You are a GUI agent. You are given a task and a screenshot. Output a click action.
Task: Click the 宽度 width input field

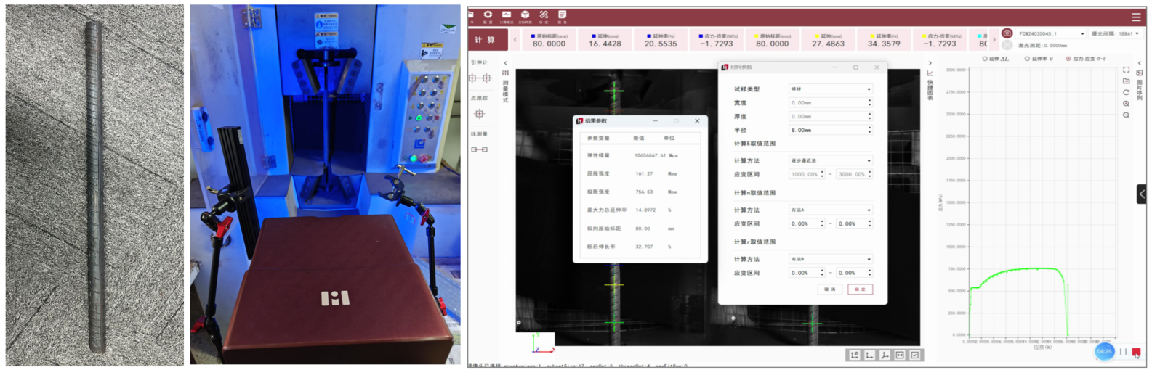(x=830, y=103)
